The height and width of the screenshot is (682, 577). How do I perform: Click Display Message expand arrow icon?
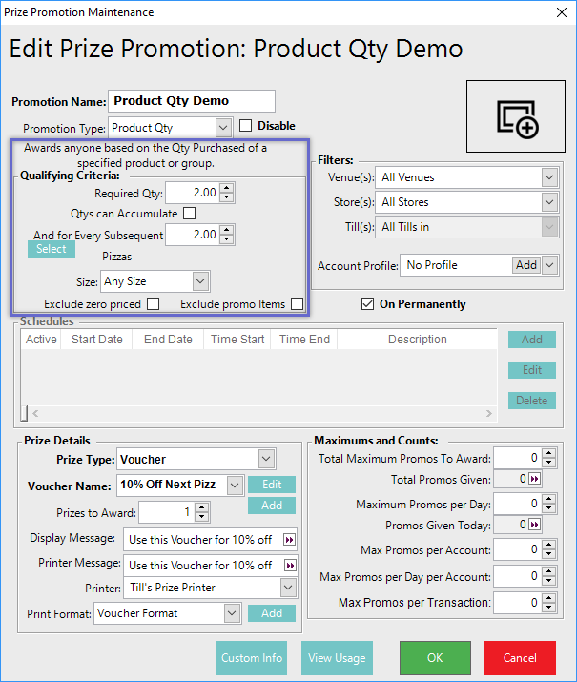288,539
